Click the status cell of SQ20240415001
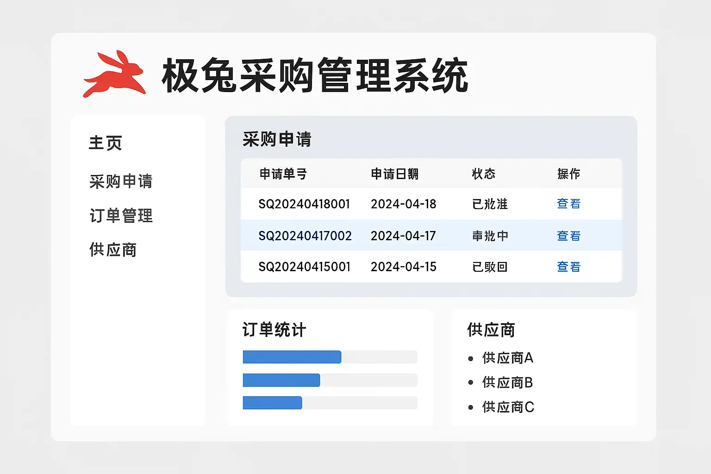The image size is (711, 474). pos(490,267)
